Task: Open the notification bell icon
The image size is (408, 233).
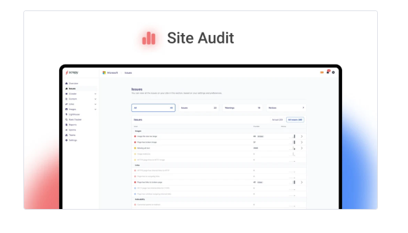Action: [328, 72]
